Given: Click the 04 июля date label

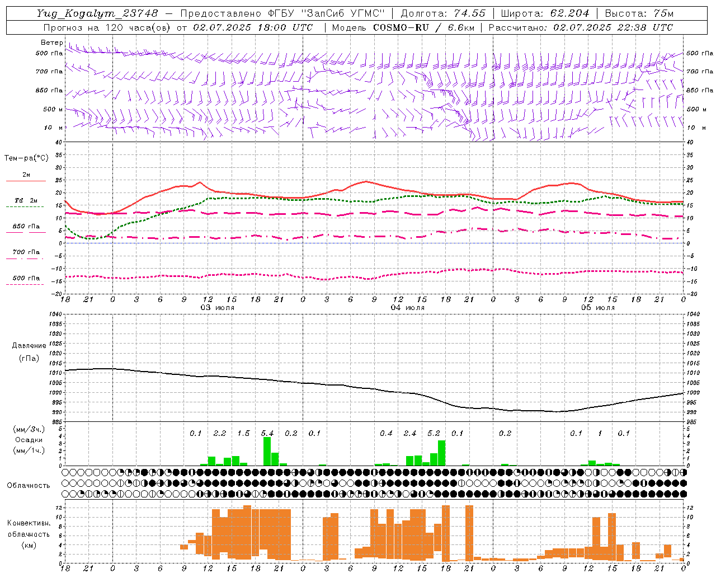Looking at the screenshot, I should click(x=407, y=308).
